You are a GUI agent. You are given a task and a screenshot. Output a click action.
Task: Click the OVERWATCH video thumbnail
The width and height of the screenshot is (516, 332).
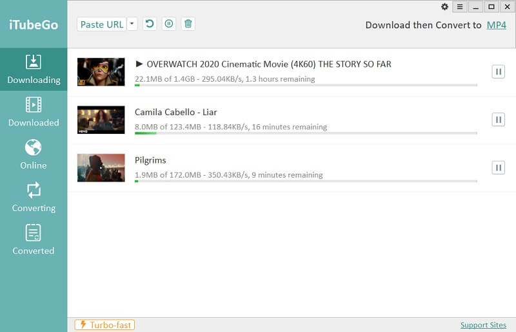(101, 72)
